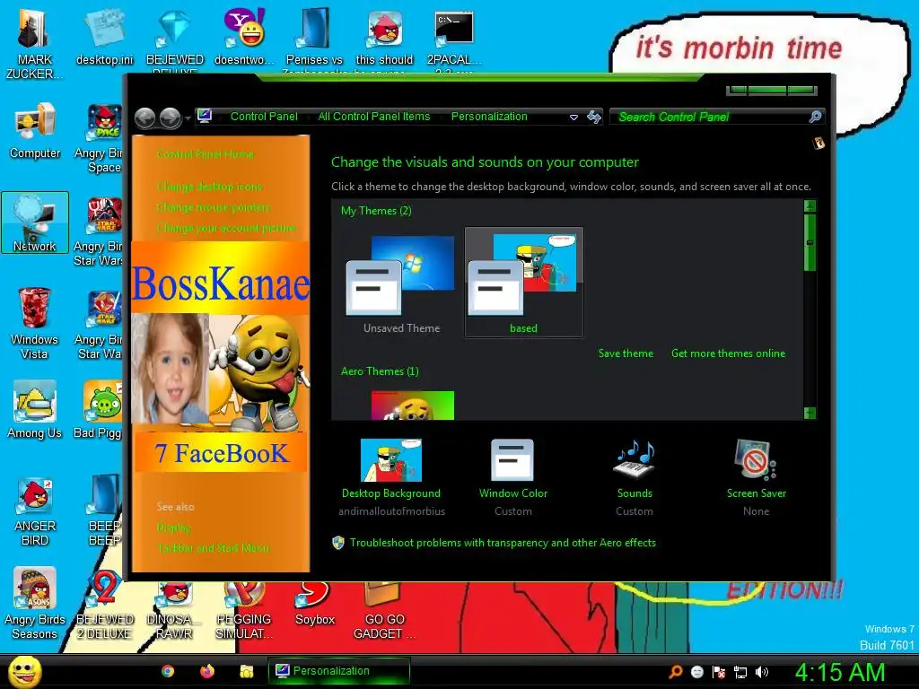Open Change desktop icons link

click(x=210, y=187)
